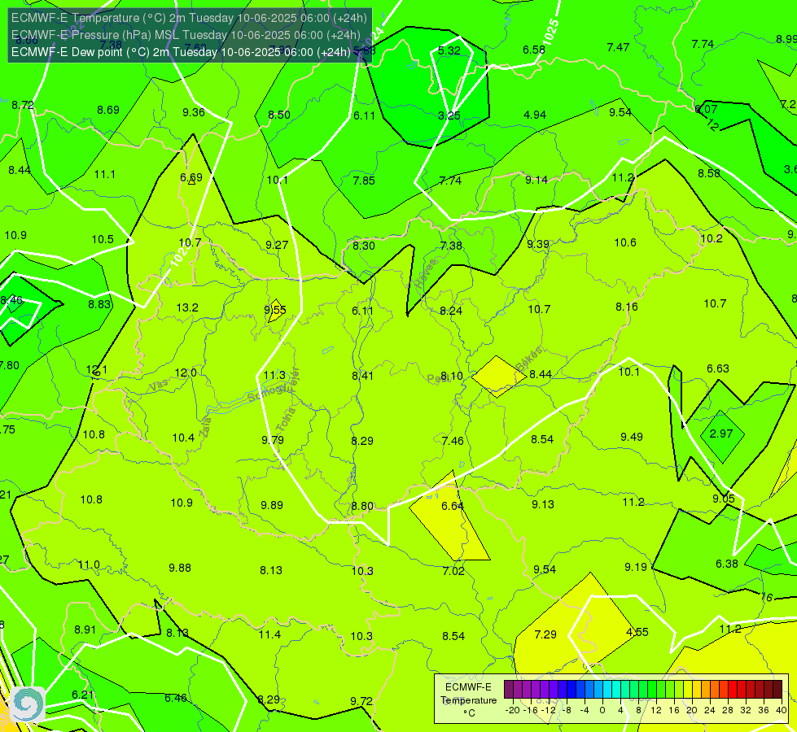Click the 6.38 dew point value
The width and height of the screenshot is (797, 732).
(727, 564)
